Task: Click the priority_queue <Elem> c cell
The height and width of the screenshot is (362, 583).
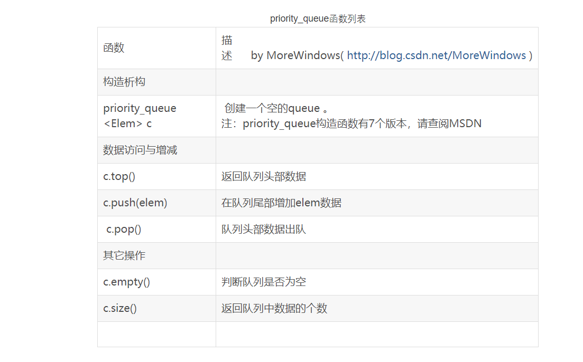Action: click(140, 116)
